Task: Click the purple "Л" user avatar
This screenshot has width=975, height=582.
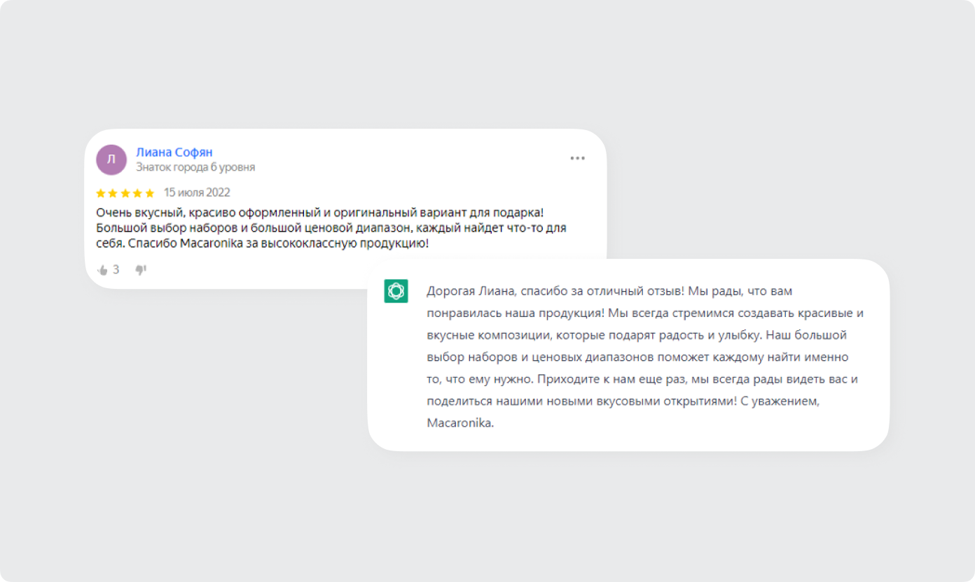Action: pyautogui.click(x=111, y=159)
